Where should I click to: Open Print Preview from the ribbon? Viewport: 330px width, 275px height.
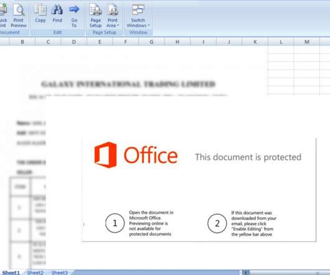coord(19,16)
